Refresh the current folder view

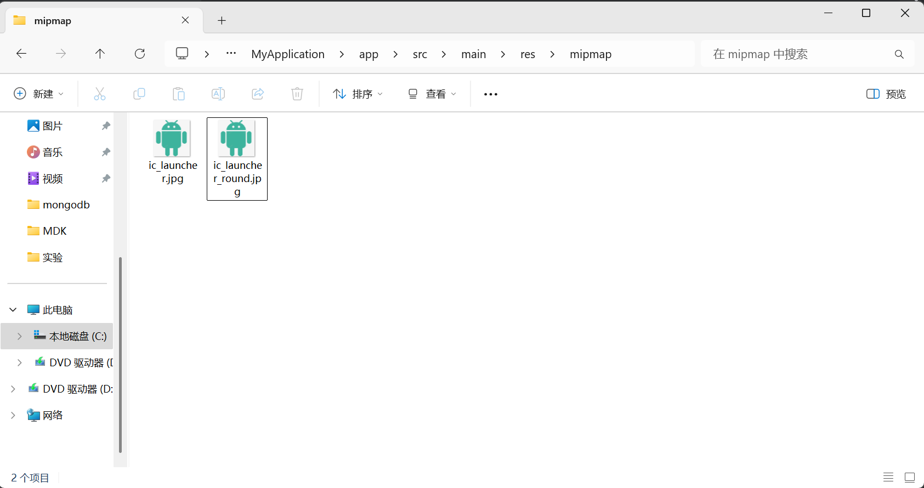[140, 54]
